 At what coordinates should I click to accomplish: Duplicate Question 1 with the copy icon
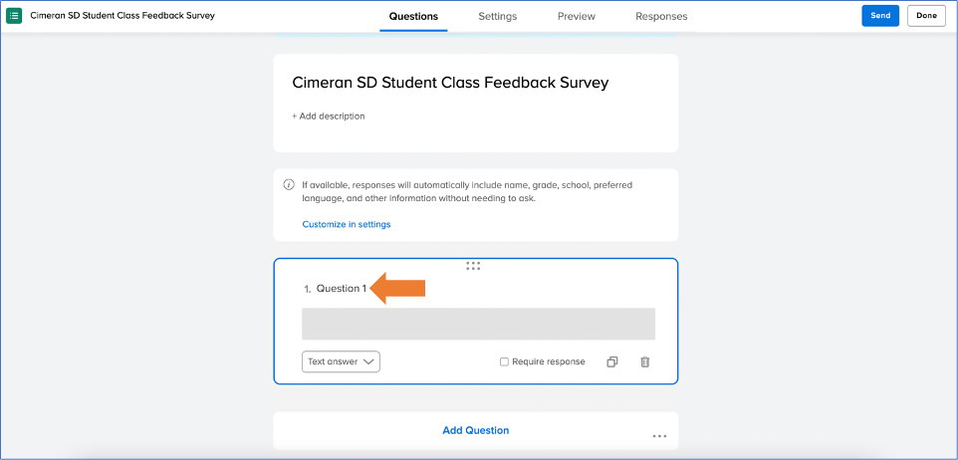coord(612,362)
